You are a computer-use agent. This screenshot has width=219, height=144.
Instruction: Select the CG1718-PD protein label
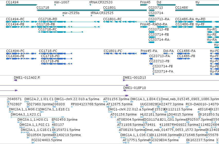click(50, 56)
